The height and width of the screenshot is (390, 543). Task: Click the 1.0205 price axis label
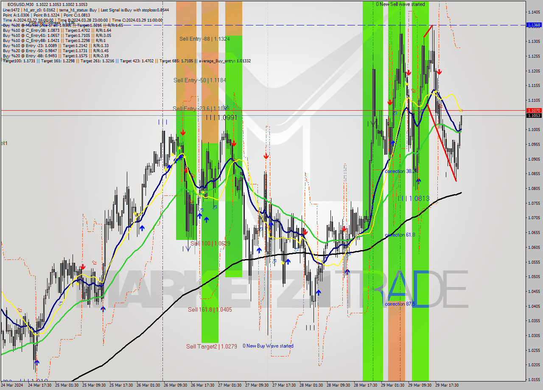pos(534,365)
